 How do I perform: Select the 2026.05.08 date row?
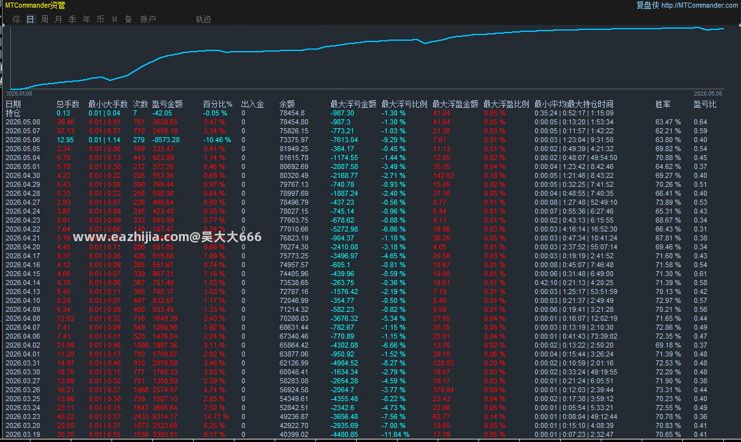click(x=23, y=122)
